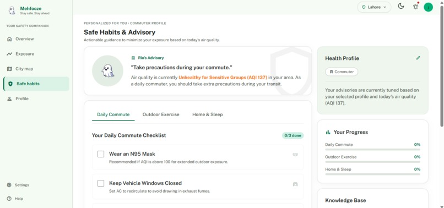Check the Keep Vehicle Windows Closed checkbox
The height and width of the screenshot is (208, 444).
click(x=101, y=183)
